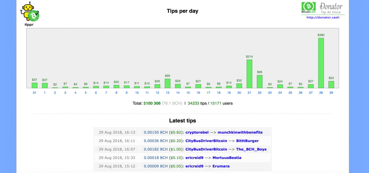The height and width of the screenshot is (173, 369).
Task: Open day 31 link below chart
Action: click(34, 93)
